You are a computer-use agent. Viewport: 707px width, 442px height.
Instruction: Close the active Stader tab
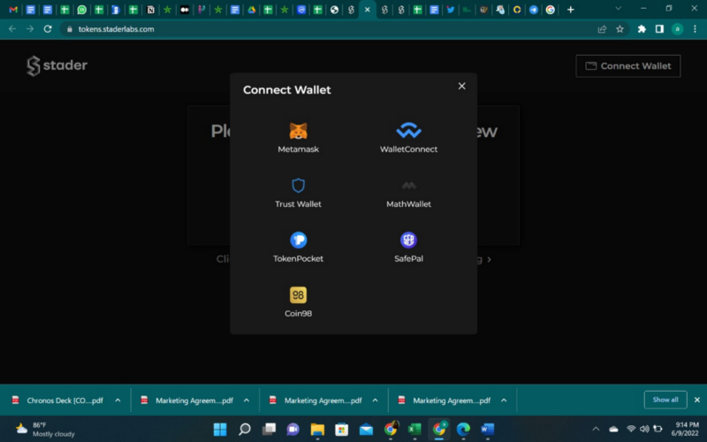[368, 10]
